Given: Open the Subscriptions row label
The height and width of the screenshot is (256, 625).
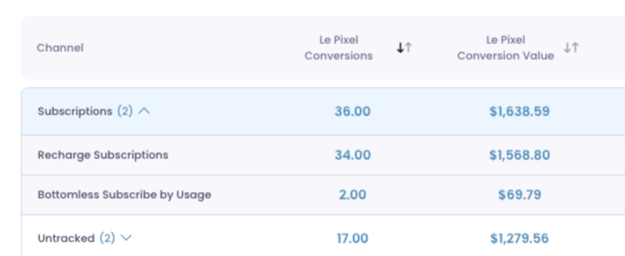Looking at the screenshot, I should pyautogui.click(x=75, y=112).
